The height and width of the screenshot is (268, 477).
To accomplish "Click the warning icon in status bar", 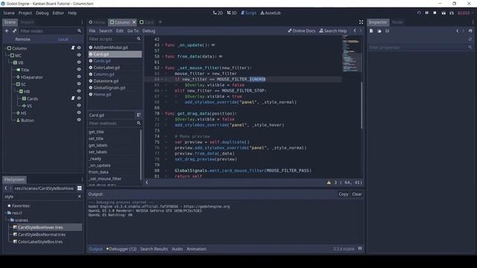I will click(x=329, y=182).
